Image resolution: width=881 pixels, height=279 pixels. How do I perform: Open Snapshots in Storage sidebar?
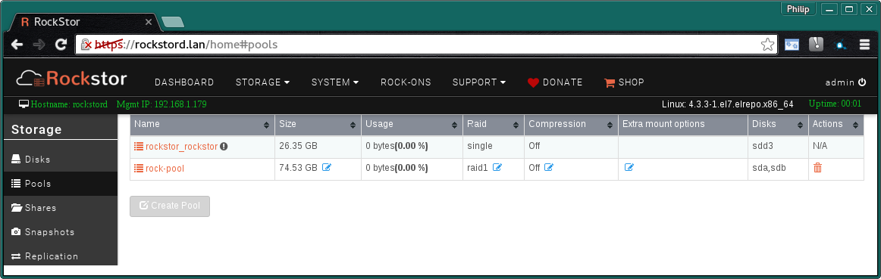pos(61,232)
